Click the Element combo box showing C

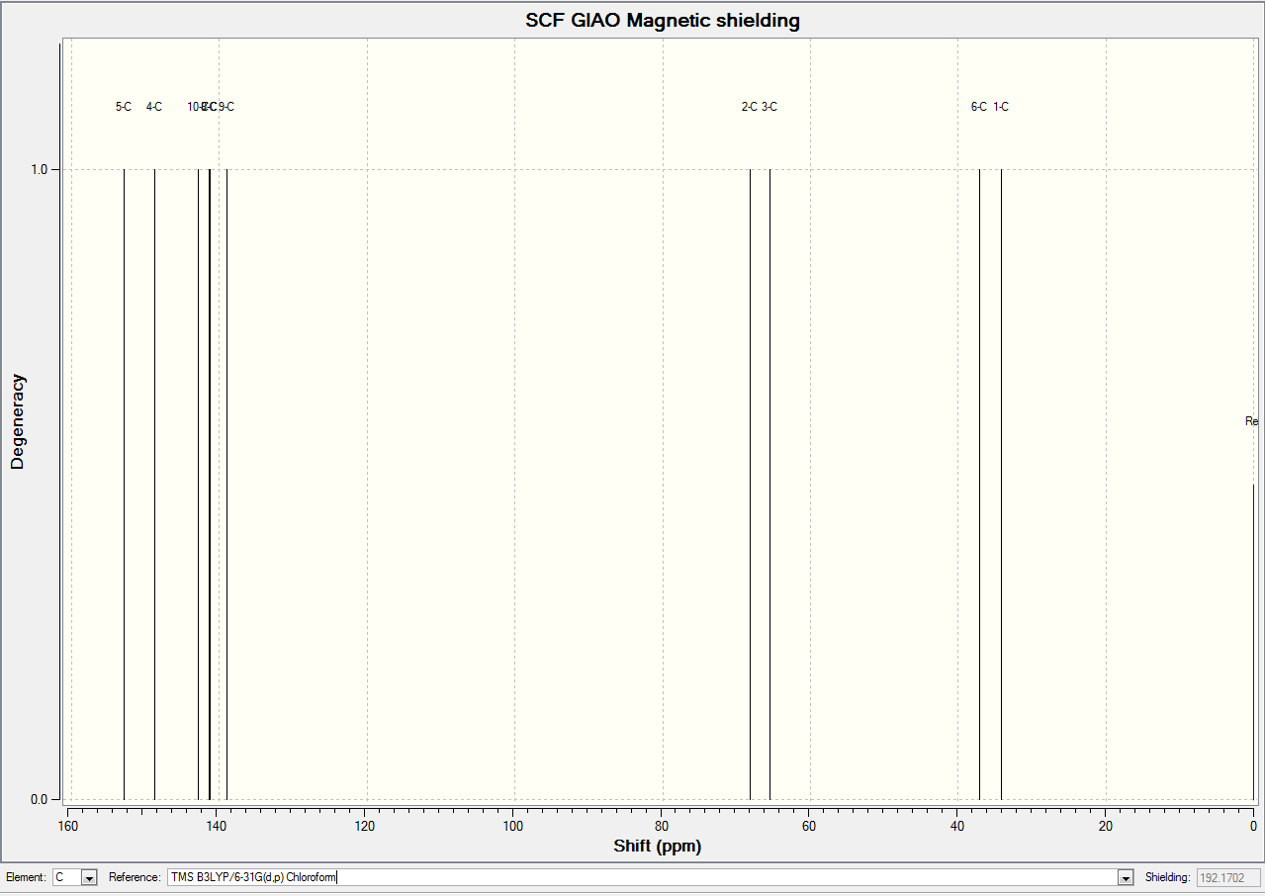pos(74,877)
